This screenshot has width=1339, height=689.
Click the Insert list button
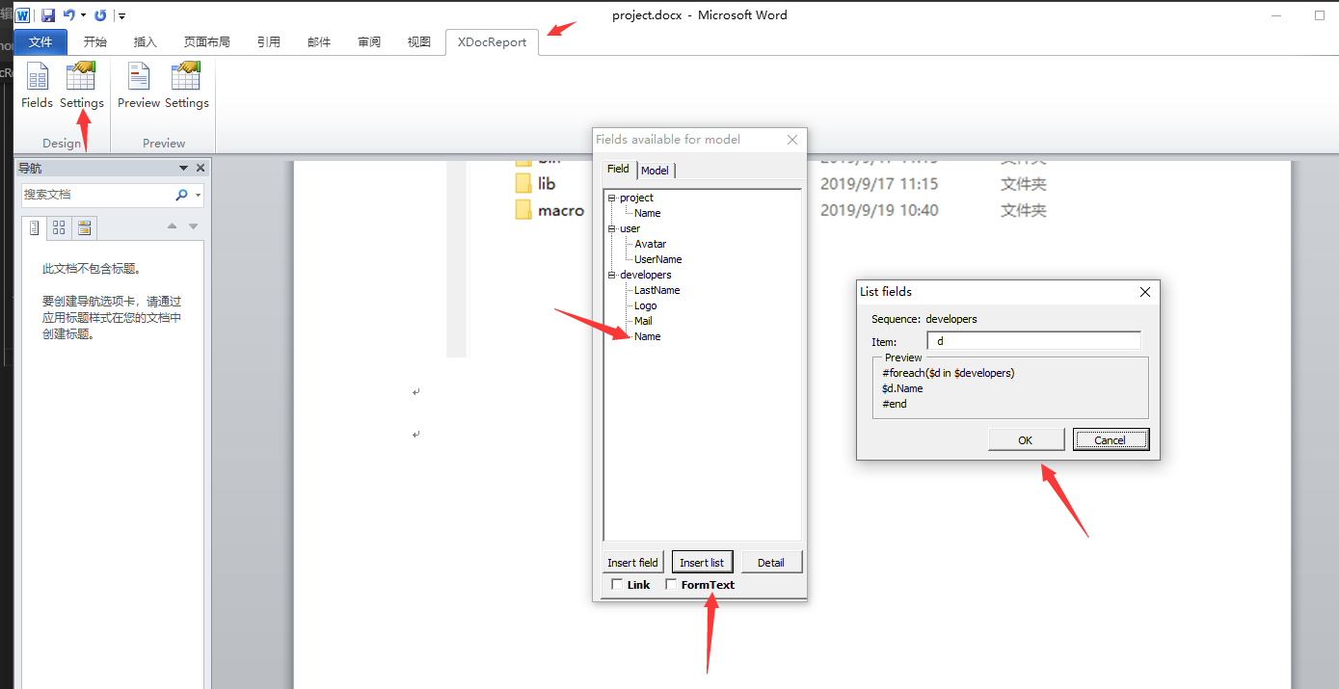tap(702, 563)
